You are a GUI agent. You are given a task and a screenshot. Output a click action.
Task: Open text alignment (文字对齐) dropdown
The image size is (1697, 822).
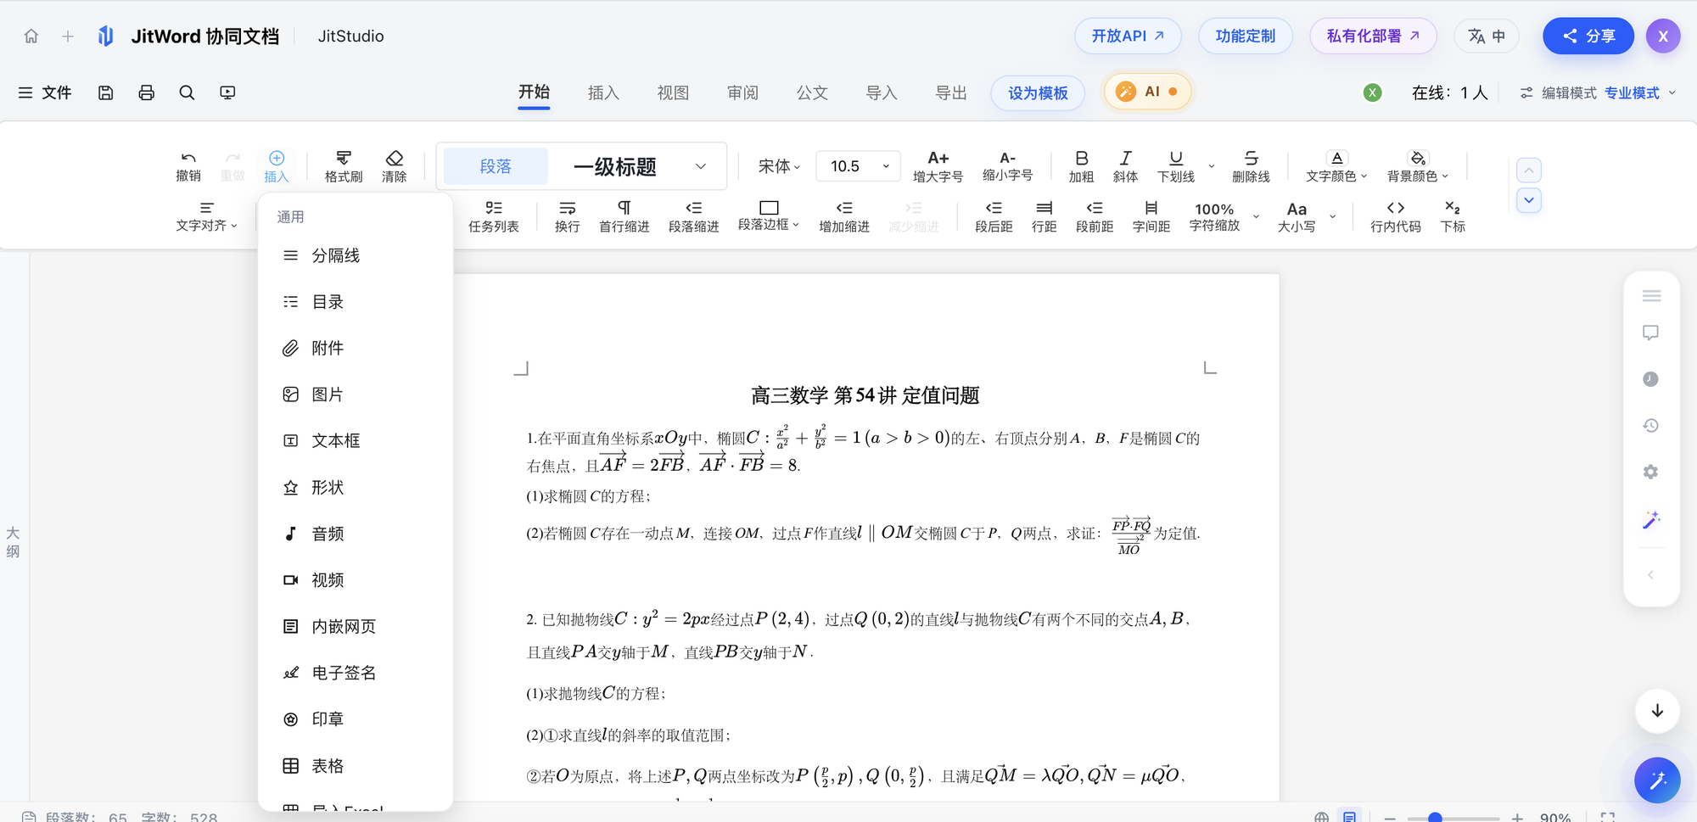pos(206,216)
